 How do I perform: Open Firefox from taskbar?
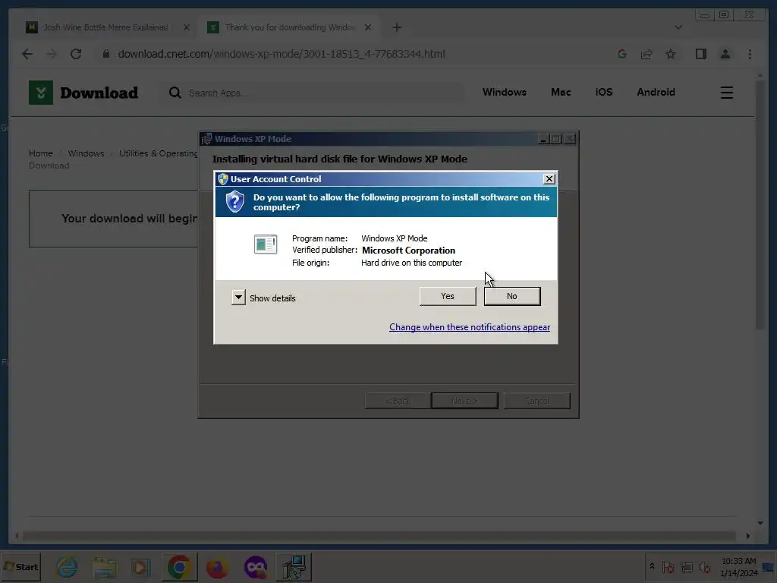217,566
